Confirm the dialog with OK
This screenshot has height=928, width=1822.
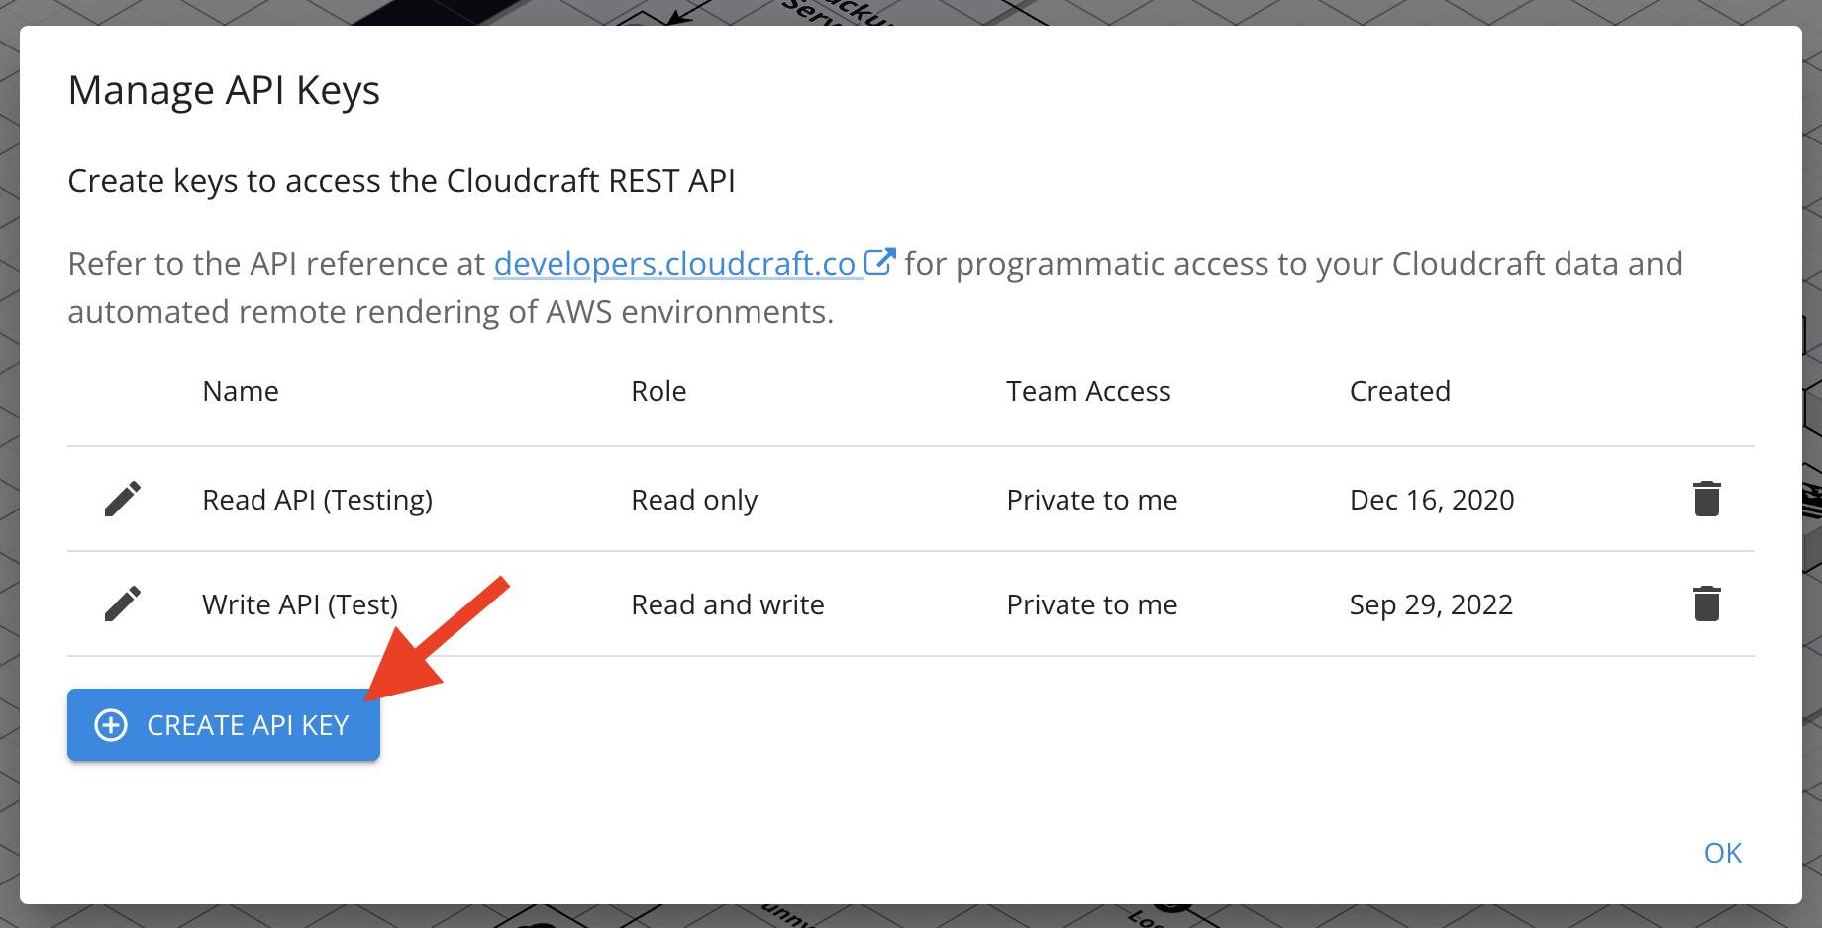1722,853
